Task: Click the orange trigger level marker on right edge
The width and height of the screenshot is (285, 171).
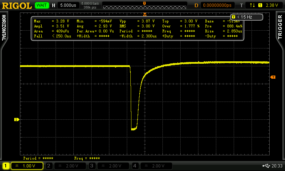Action: (x=273, y=77)
